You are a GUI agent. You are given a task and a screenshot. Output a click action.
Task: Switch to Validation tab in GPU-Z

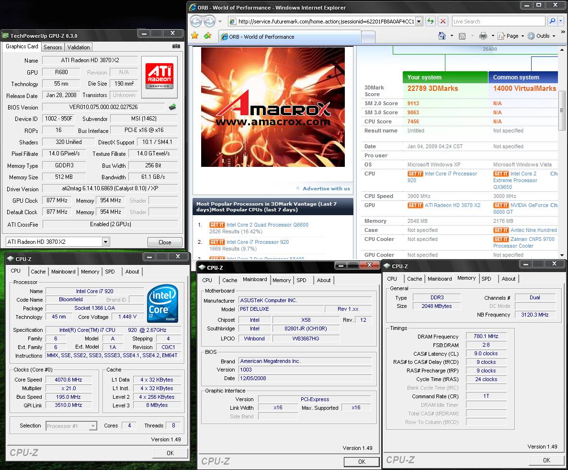pos(79,47)
